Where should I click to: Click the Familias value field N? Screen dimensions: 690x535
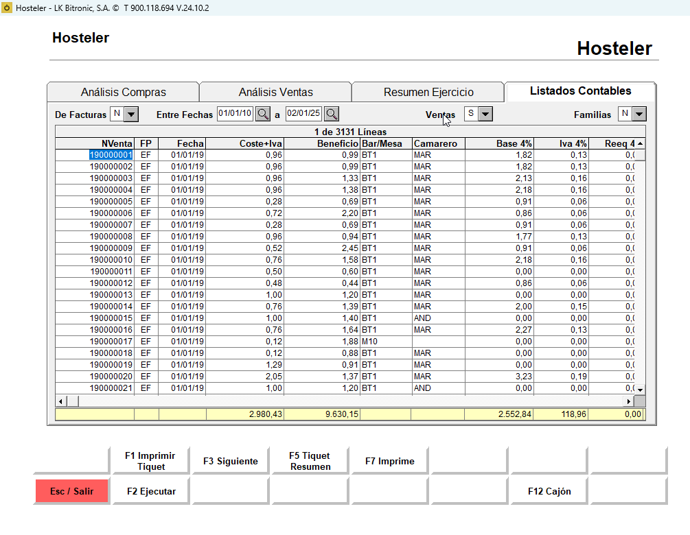pyautogui.click(x=625, y=114)
